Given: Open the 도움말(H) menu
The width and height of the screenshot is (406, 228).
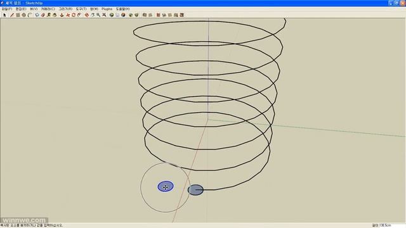Looking at the screenshot, I should tap(122, 9).
